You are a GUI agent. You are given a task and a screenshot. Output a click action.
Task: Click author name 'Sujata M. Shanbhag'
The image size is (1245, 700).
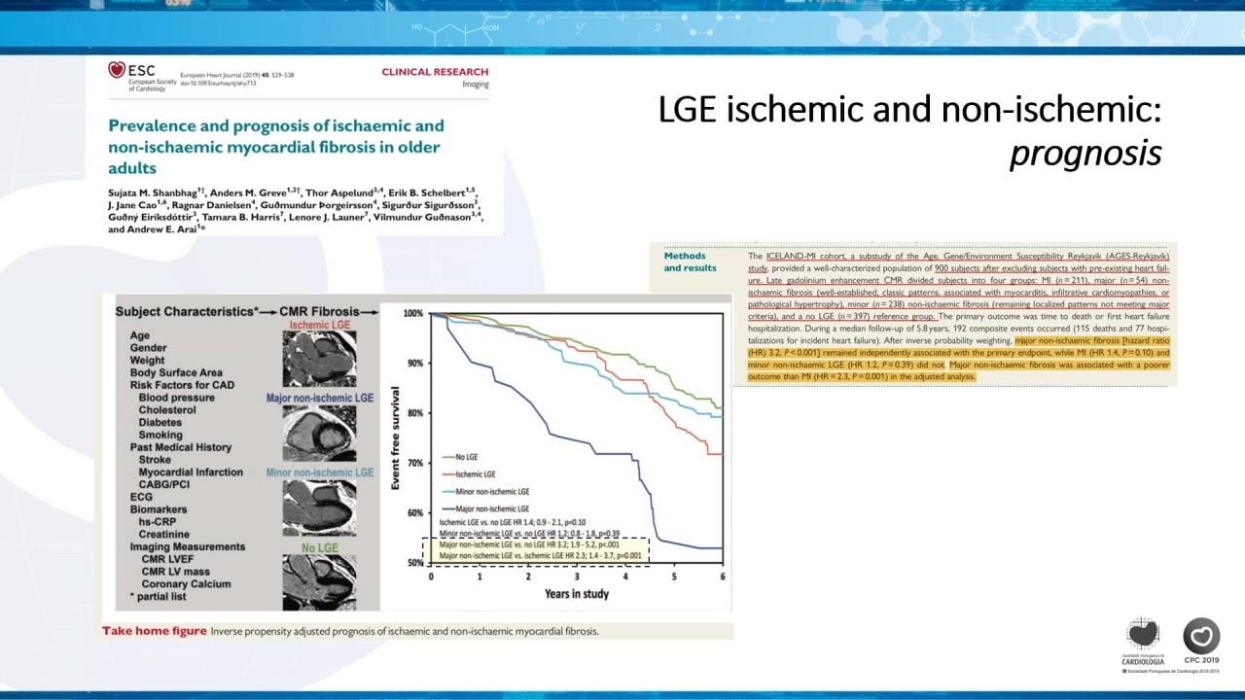[153, 192]
